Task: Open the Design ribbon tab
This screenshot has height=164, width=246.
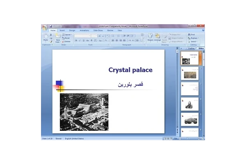Action: tap(72, 30)
